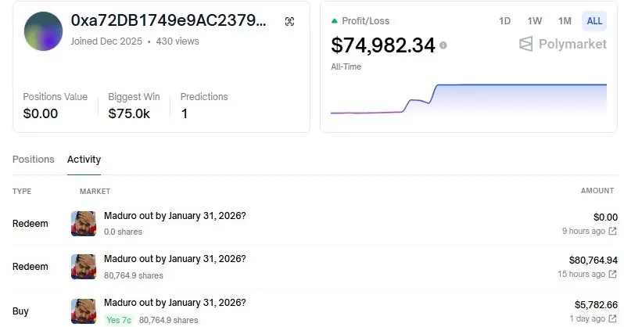The height and width of the screenshot is (327, 624).
Task: Open the external link for the 15 hours ago redeem
Action: (x=612, y=275)
